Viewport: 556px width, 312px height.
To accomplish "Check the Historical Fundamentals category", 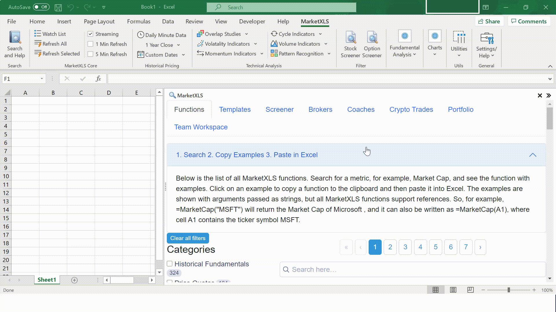I will (x=170, y=263).
